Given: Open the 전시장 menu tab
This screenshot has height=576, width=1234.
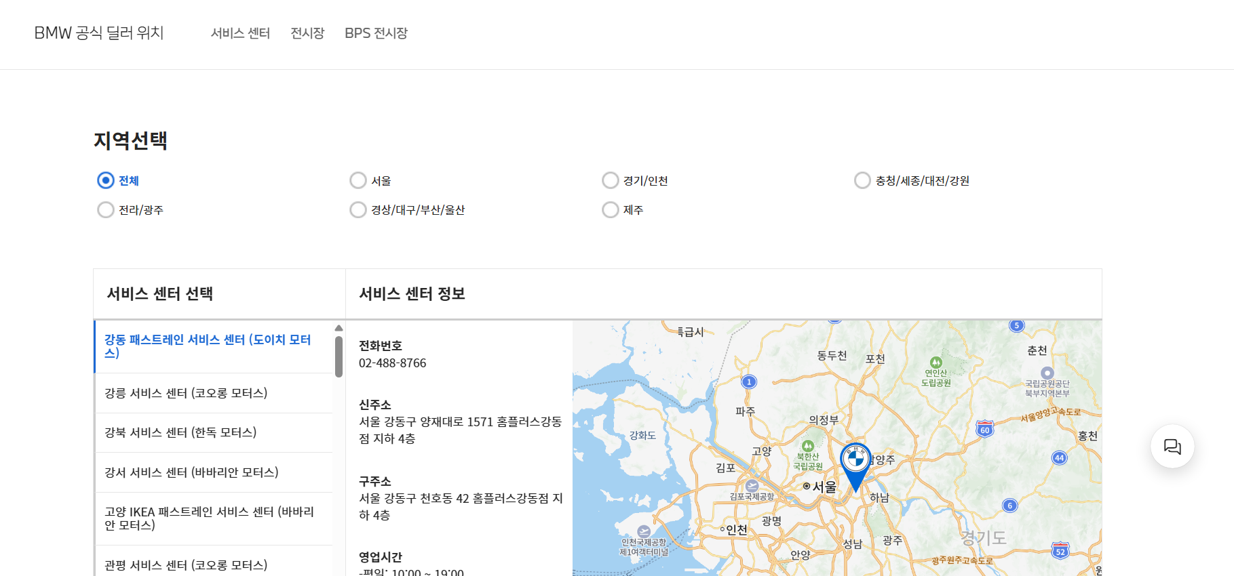Looking at the screenshot, I should click(x=307, y=33).
